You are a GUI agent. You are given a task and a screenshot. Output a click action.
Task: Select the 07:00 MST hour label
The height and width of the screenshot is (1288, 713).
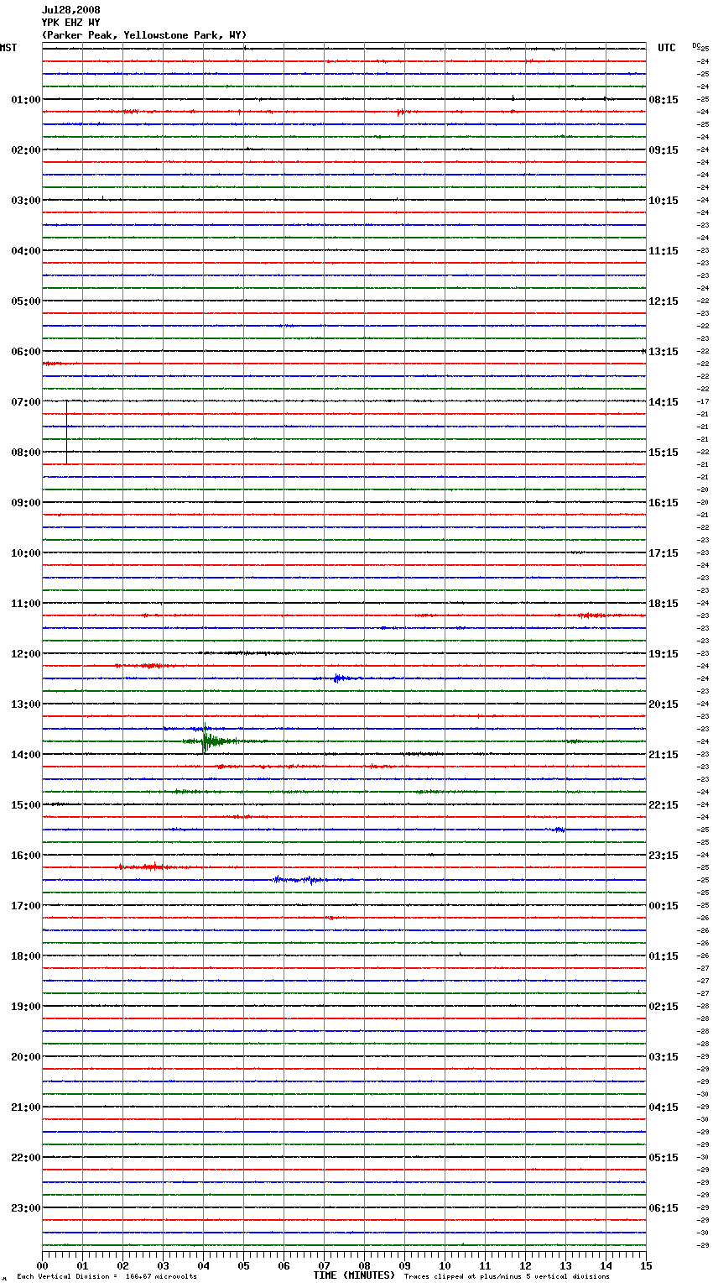[x=25, y=402]
